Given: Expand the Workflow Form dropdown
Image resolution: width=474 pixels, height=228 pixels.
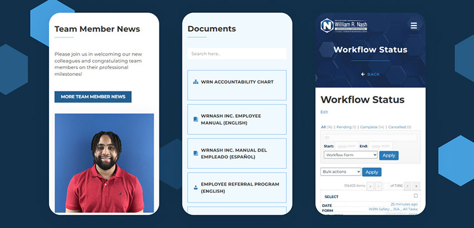Looking at the screenshot, I should [350, 155].
